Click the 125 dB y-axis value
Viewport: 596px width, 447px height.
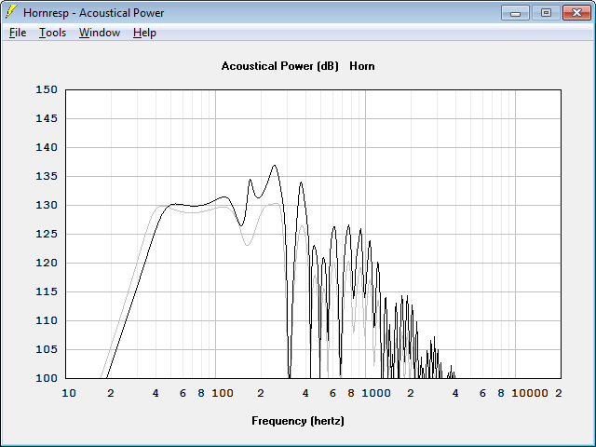[47, 234]
